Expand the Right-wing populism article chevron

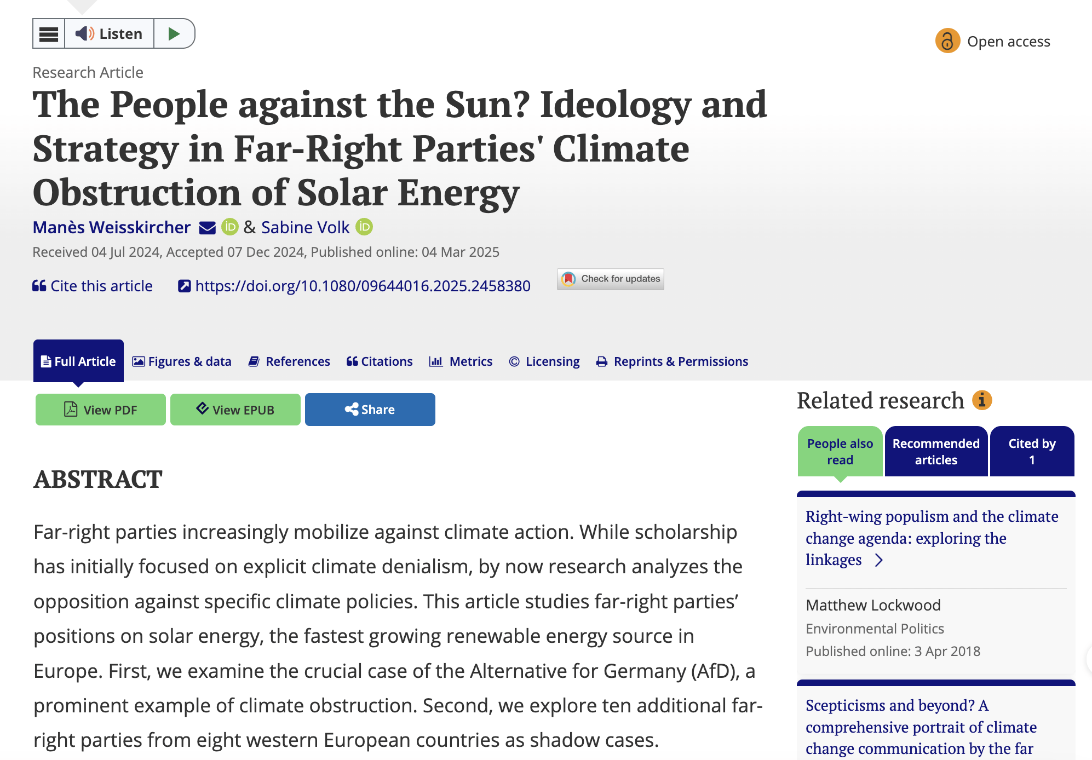pyautogui.click(x=879, y=560)
